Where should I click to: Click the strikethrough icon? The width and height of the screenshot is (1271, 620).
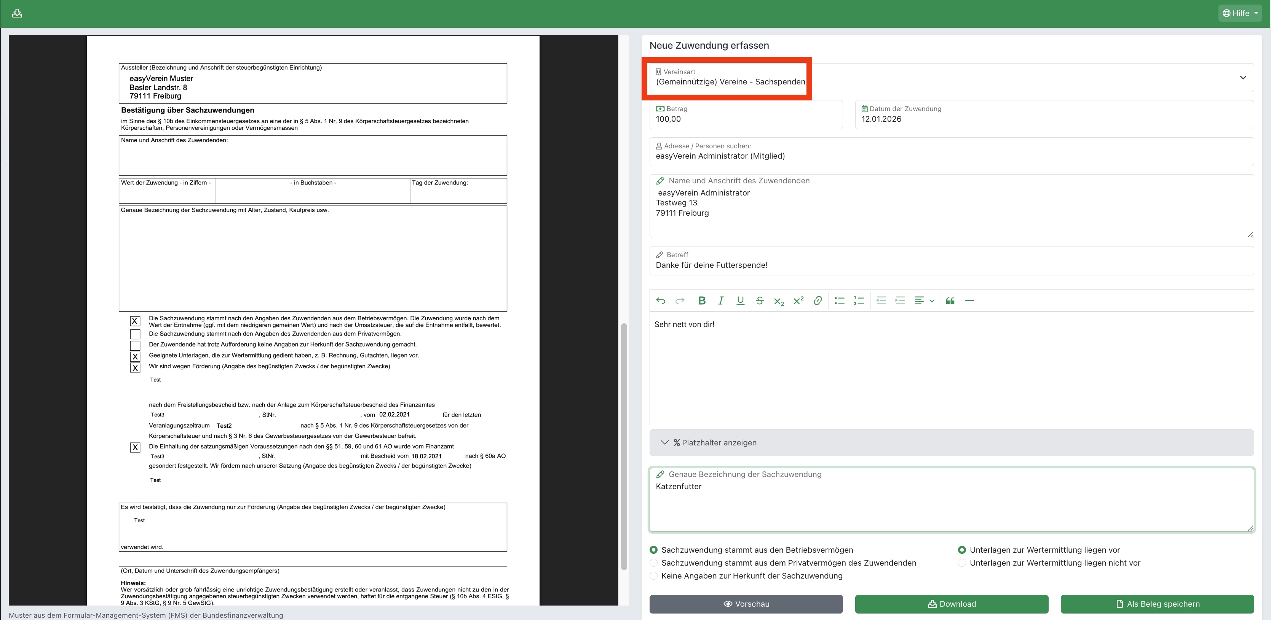click(759, 300)
